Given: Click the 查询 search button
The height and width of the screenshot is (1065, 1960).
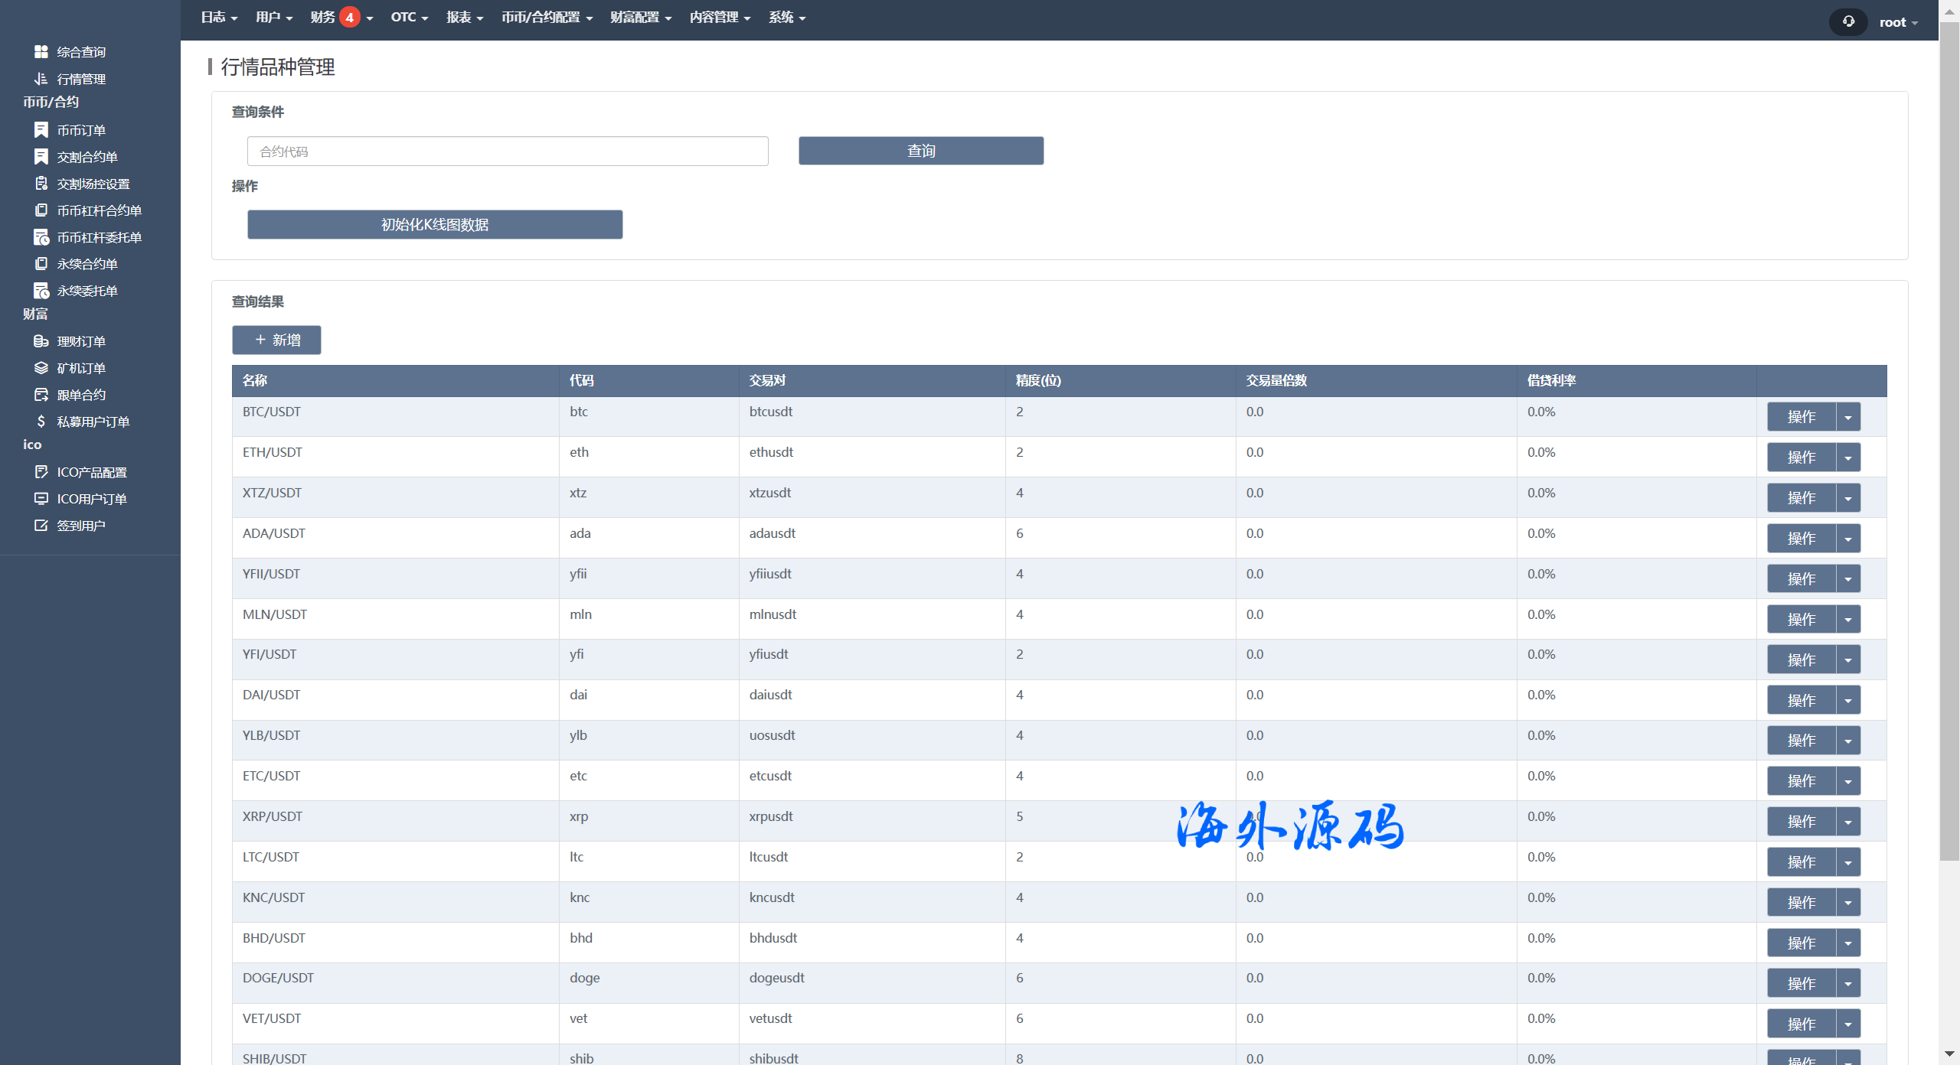Looking at the screenshot, I should point(920,151).
